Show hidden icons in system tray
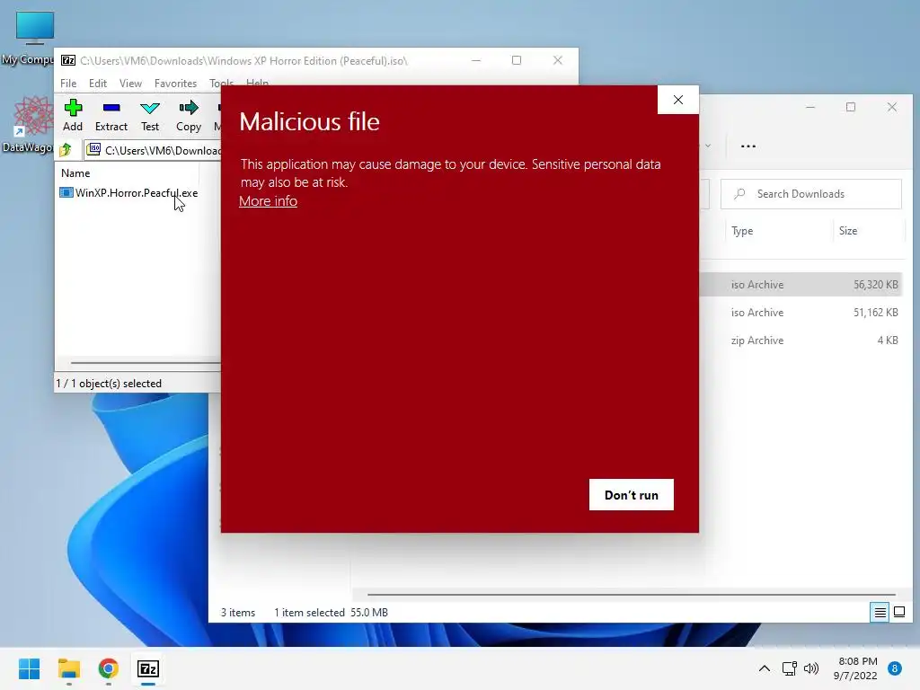Screen dimensions: 920x690 tap(764, 668)
